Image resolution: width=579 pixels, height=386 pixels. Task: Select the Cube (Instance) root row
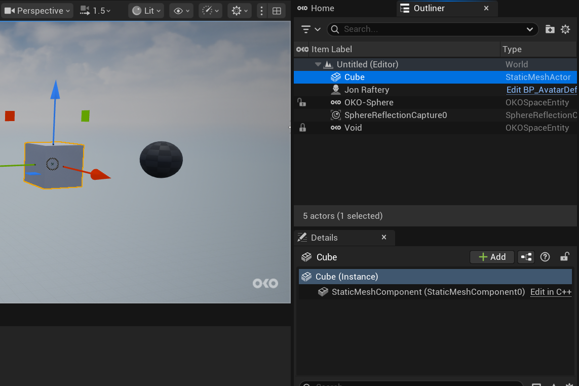tap(435, 277)
